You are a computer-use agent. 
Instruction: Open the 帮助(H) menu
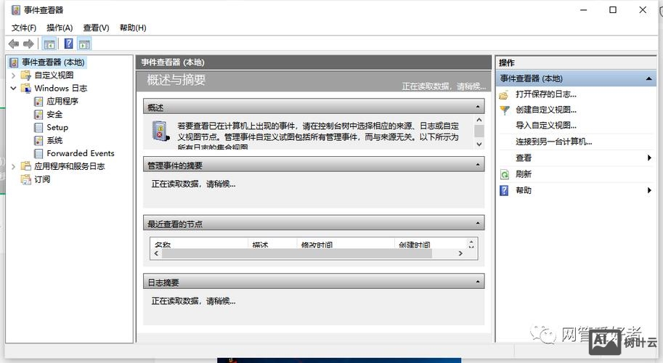pyautogui.click(x=133, y=28)
